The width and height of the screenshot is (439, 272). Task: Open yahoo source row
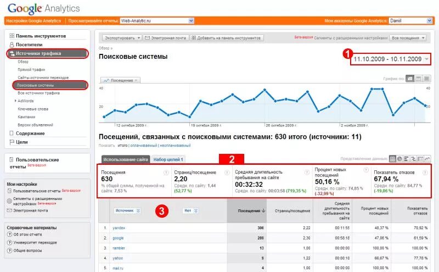tap(117, 258)
